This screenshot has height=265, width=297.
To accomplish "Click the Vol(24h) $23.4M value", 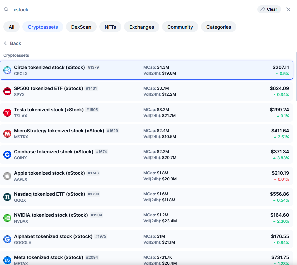I will (x=169, y=221).
